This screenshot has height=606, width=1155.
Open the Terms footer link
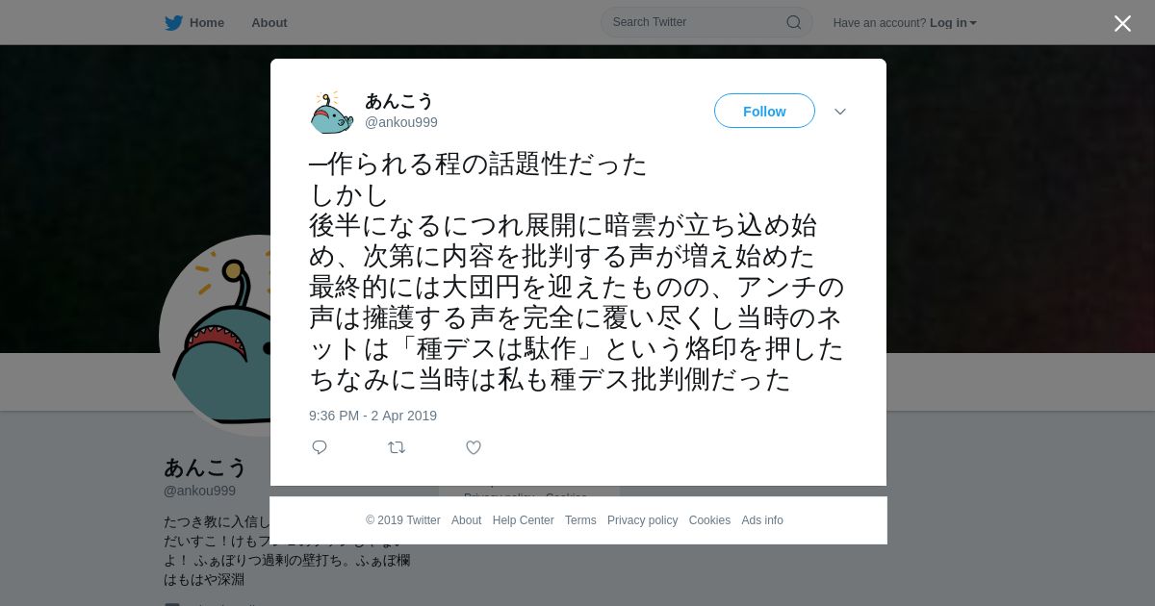[x=580, y=520]
